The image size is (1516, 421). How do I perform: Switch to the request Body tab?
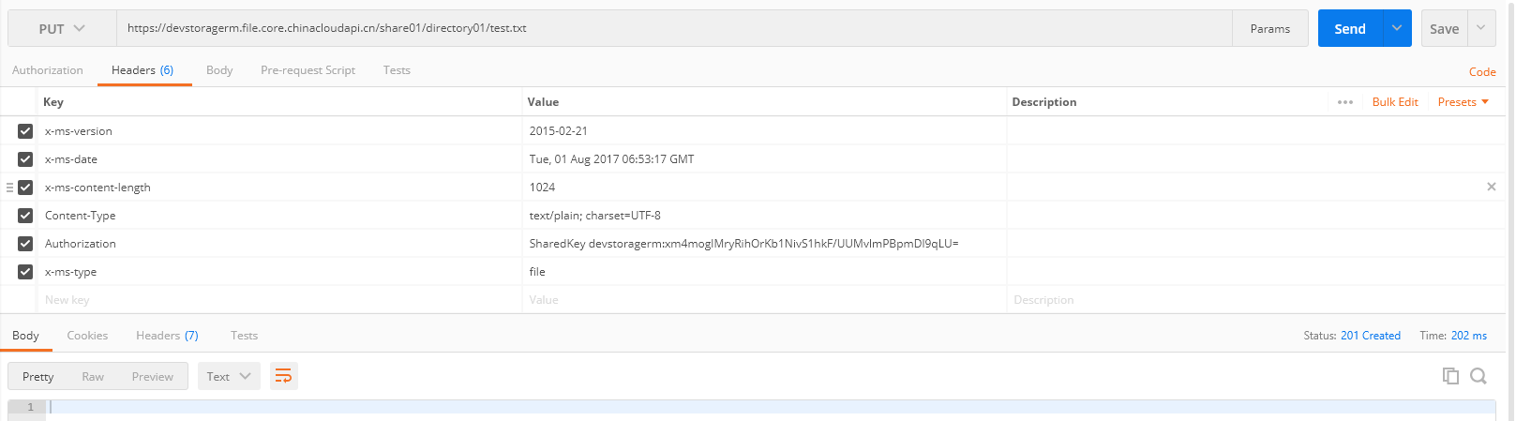tap(219, 70)
